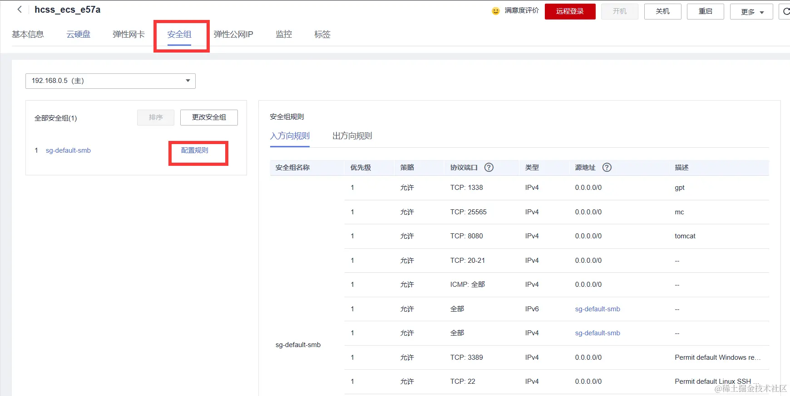This screenshot has height=396, width=790.
Task: Open help icon next to 源地址
Action: [607, 167]
